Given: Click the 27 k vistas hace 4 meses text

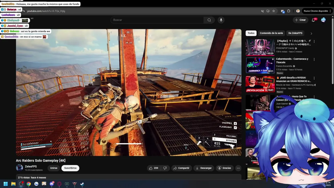Looking at the screenshot, I should pos(32,178).
